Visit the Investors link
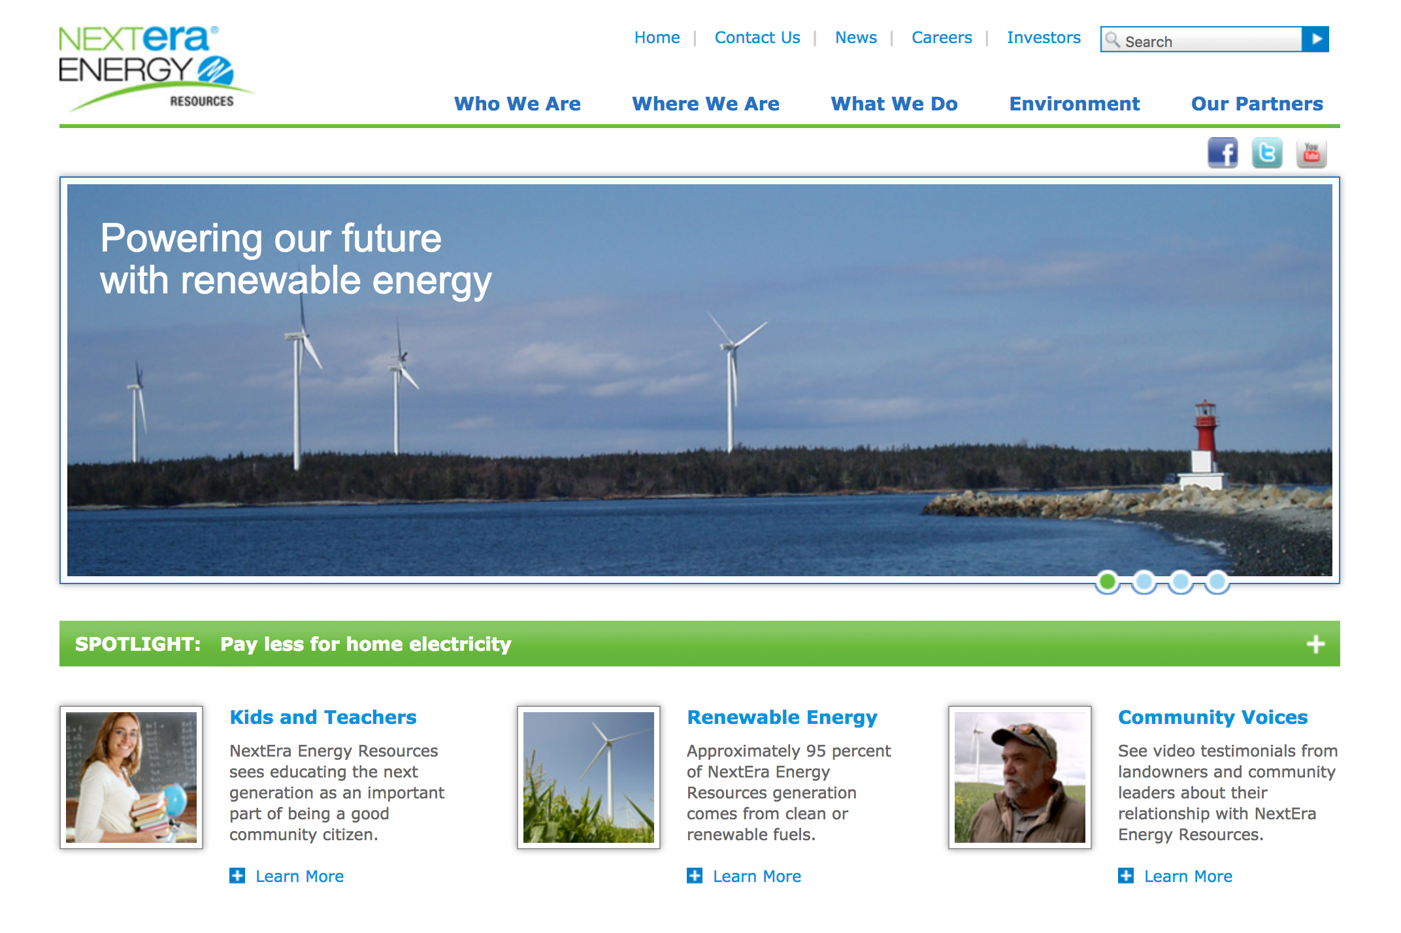1401x933 pixels. coord(1044,38)
